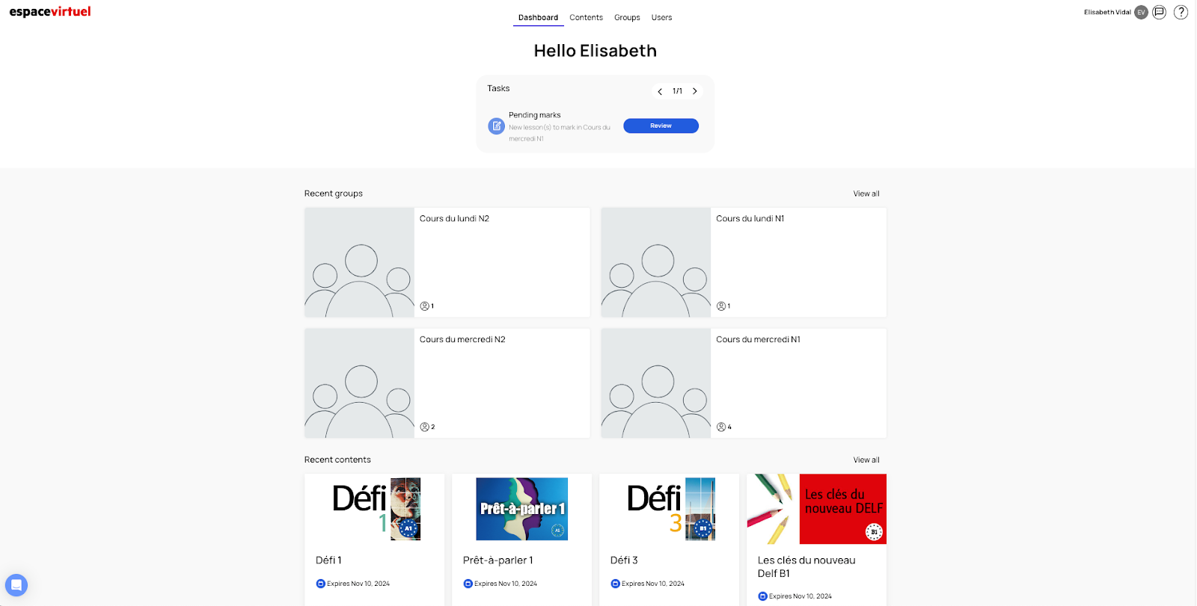Open the Défi 3 content thumbnail

[670, 509]
